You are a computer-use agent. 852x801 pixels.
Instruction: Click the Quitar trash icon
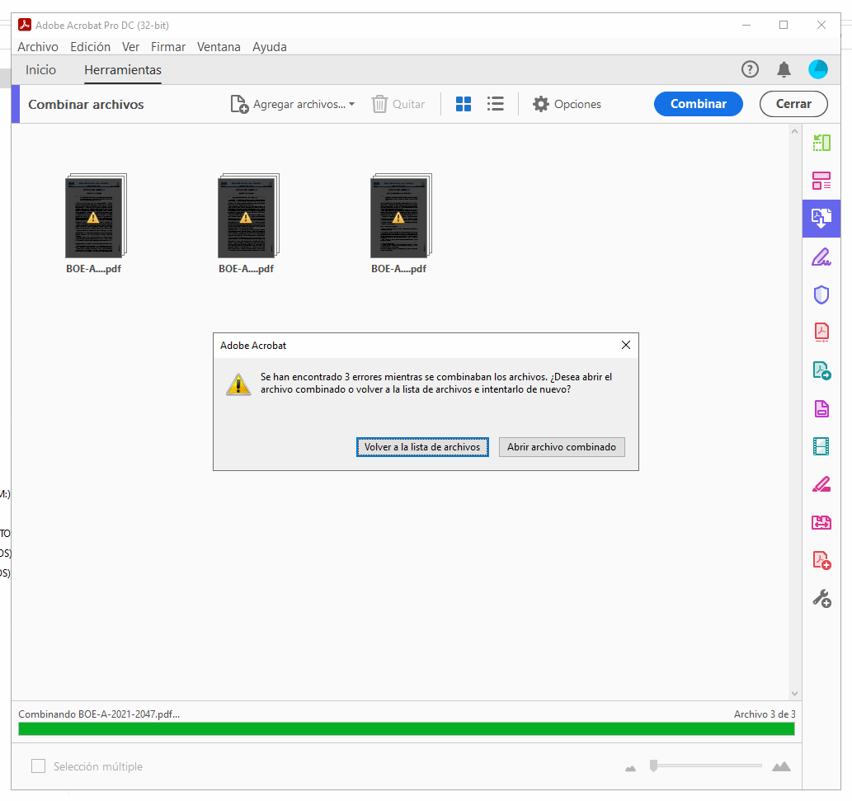click(379, 104)
